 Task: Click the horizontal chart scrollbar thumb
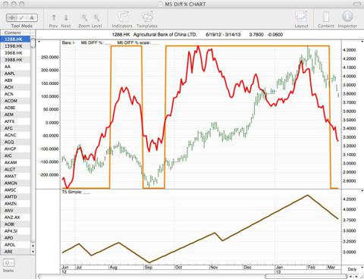(x=306, y=277)
